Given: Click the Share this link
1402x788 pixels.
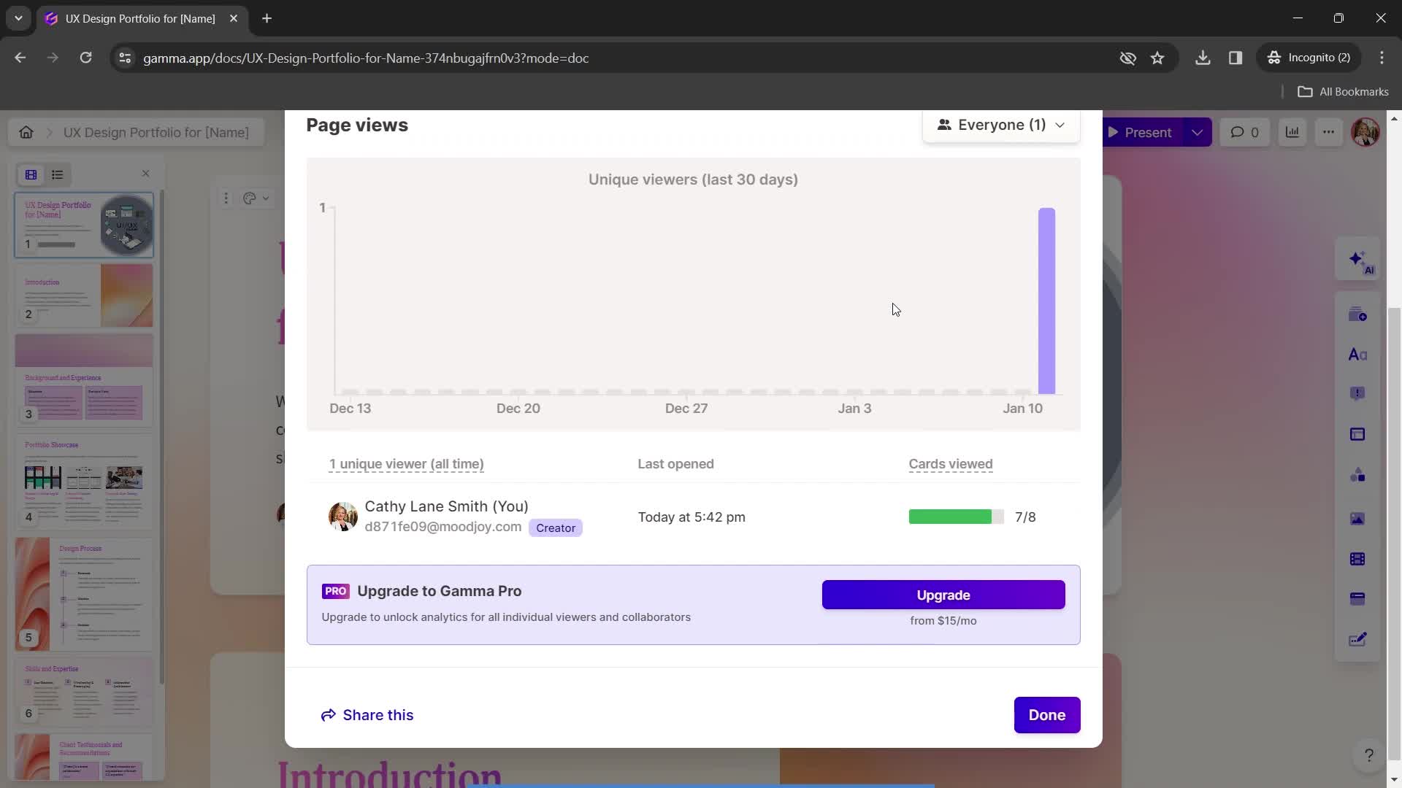Looking at the screenshot, I should (367, 715).
